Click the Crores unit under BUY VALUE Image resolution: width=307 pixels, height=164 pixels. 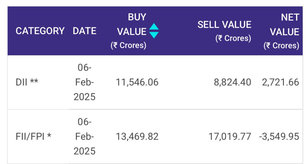pos(128,45)
